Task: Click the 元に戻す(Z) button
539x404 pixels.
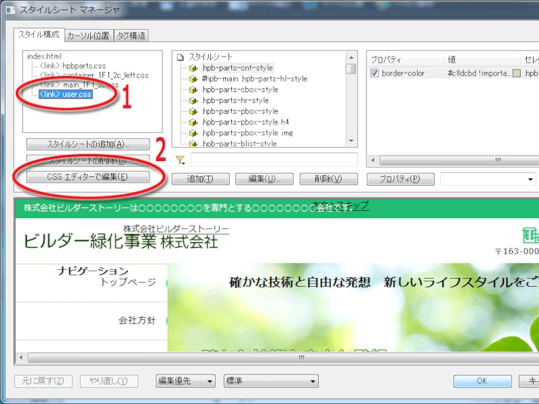Action: [43, 381]
